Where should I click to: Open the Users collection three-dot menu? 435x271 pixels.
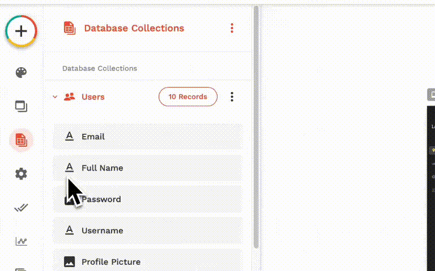pos(232,97)
